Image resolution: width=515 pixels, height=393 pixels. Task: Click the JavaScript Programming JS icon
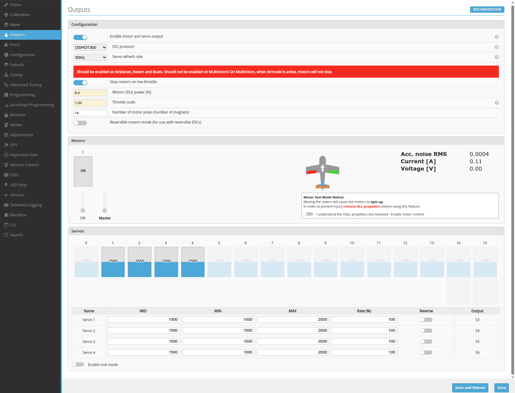[7, 105]
